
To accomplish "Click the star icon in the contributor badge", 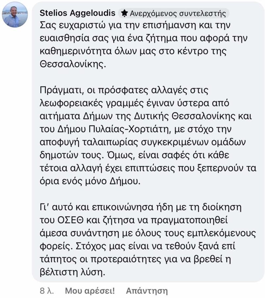I will pyautogui.click(x=124, y=13).
